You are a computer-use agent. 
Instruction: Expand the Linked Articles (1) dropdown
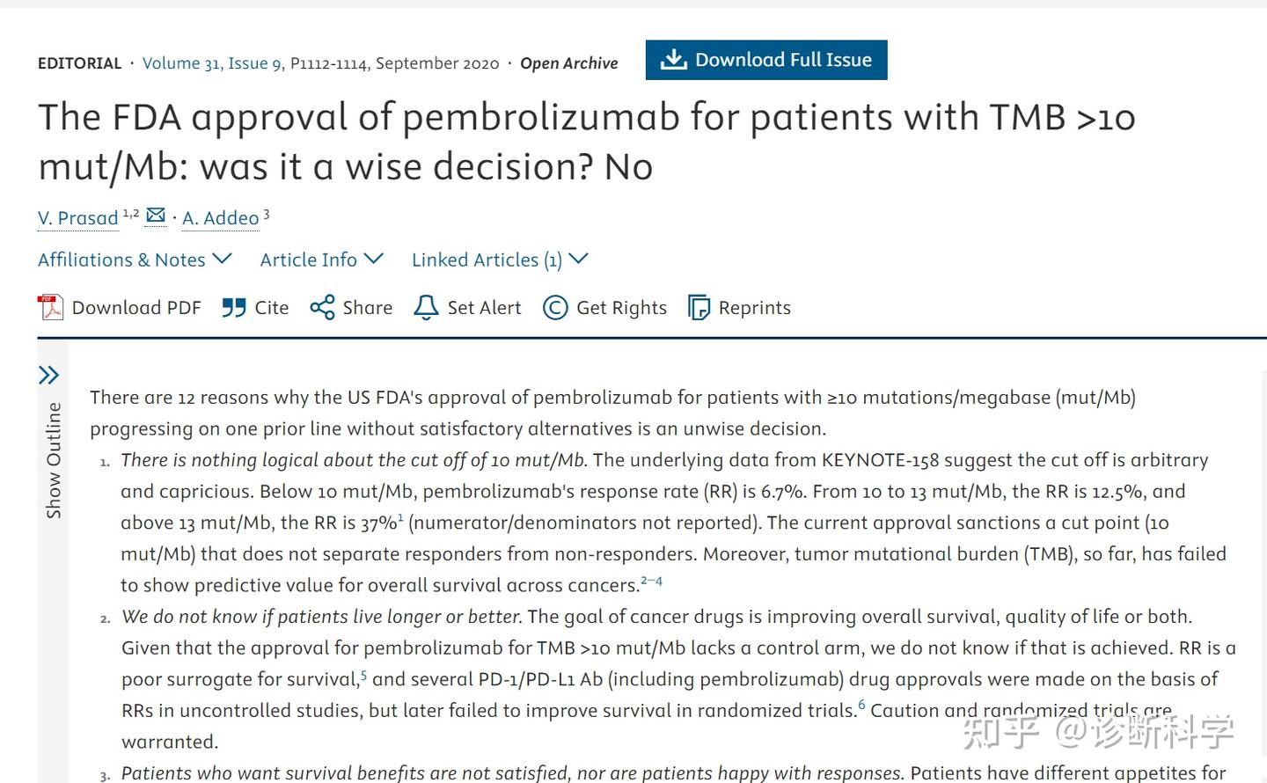tap(500, 260)
